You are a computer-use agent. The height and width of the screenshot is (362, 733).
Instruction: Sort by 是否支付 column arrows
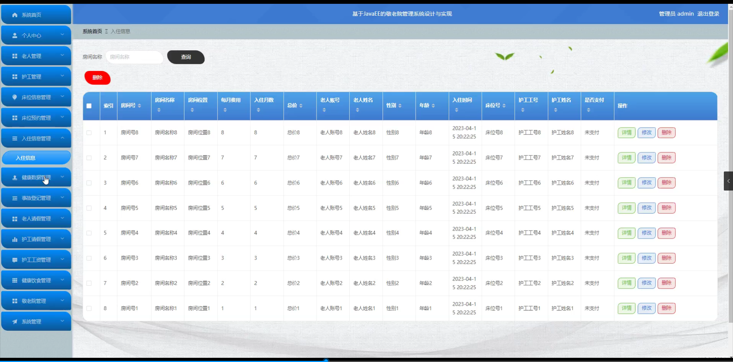coord(588,110)
